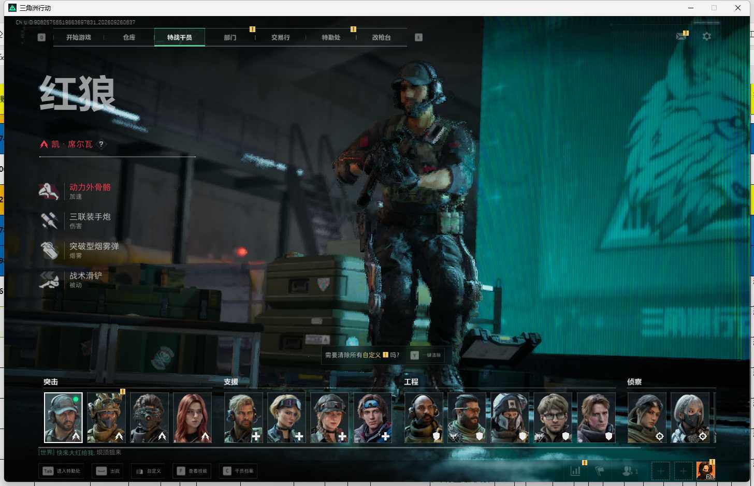Open the mail inbox icon

tap(682, 36)
